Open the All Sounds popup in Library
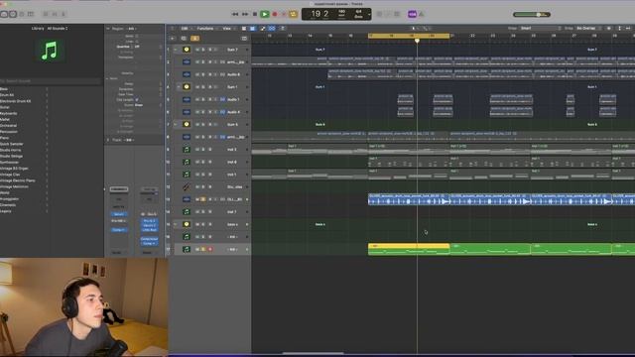This screenshot has width=635, height=357. pos(58,29)
